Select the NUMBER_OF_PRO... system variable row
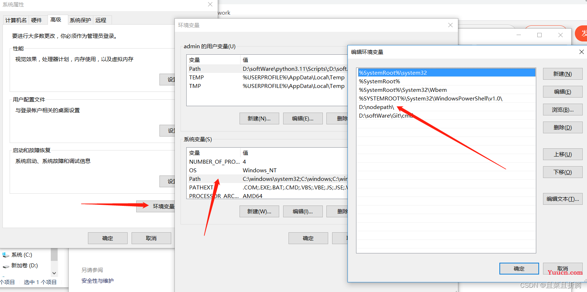 click(267, 162)
